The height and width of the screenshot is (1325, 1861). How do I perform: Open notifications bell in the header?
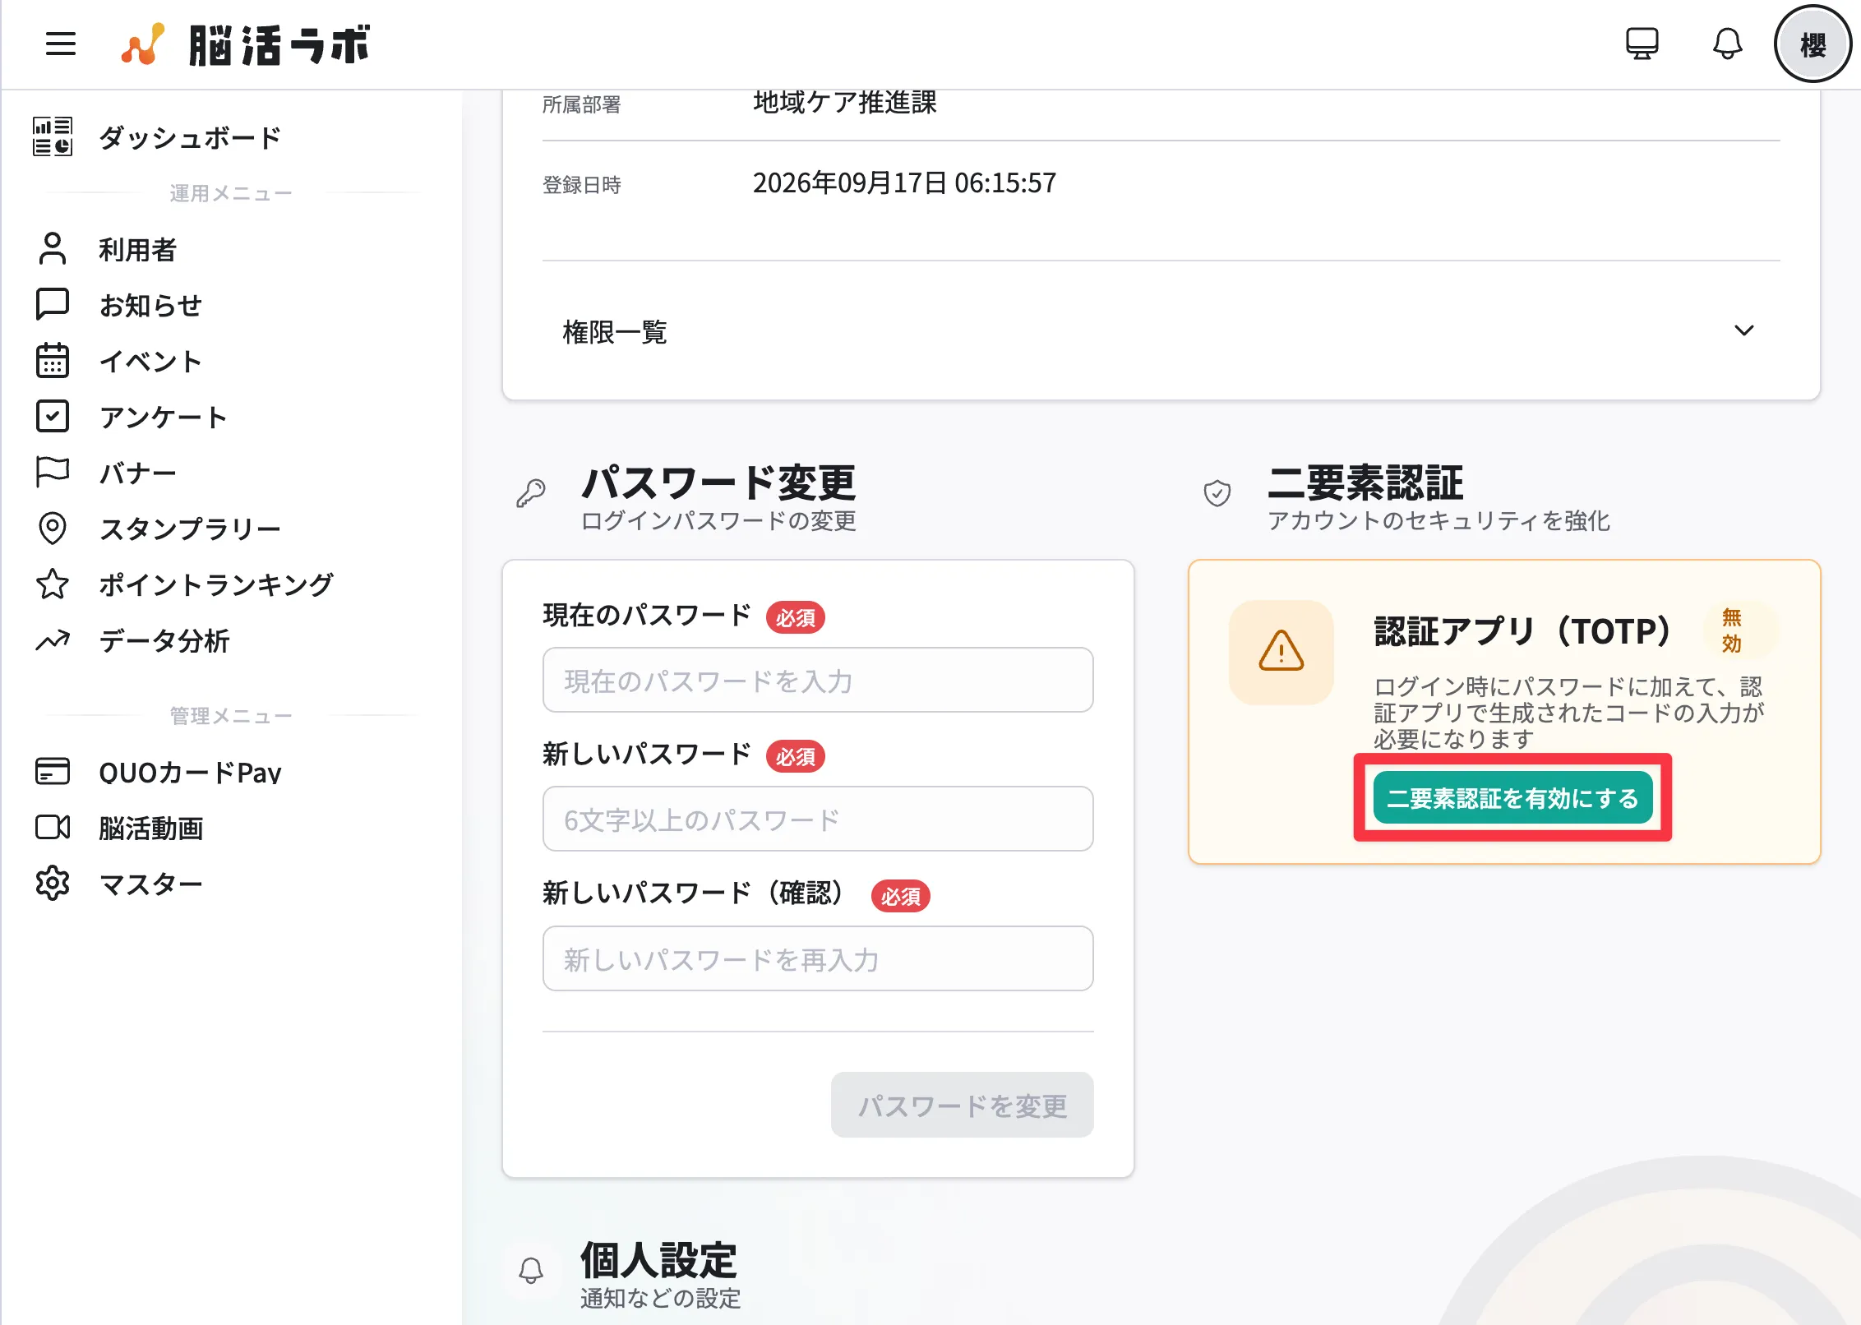tap(1727, 44)
